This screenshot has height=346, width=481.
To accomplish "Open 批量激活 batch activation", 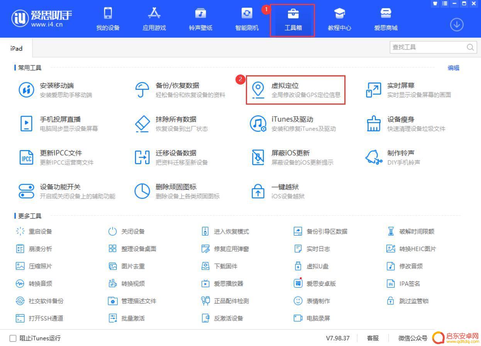I will [127, 318].
